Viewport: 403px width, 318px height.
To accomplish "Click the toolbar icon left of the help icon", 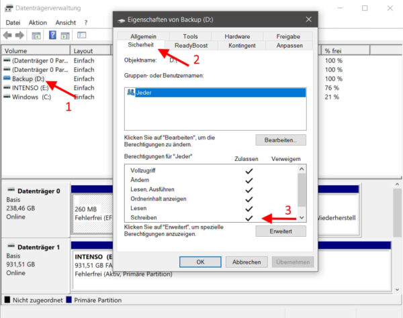I will pyautogui.click(x=36, y=36).
